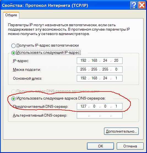The image size is (147, 153).
Task: Confirm settings with the OK button
Action: point(100,146)
